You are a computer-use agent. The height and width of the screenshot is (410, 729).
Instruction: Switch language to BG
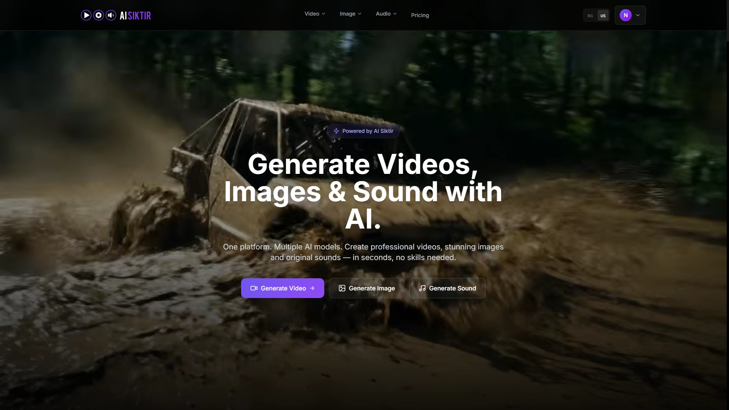(x=590, y=16)
